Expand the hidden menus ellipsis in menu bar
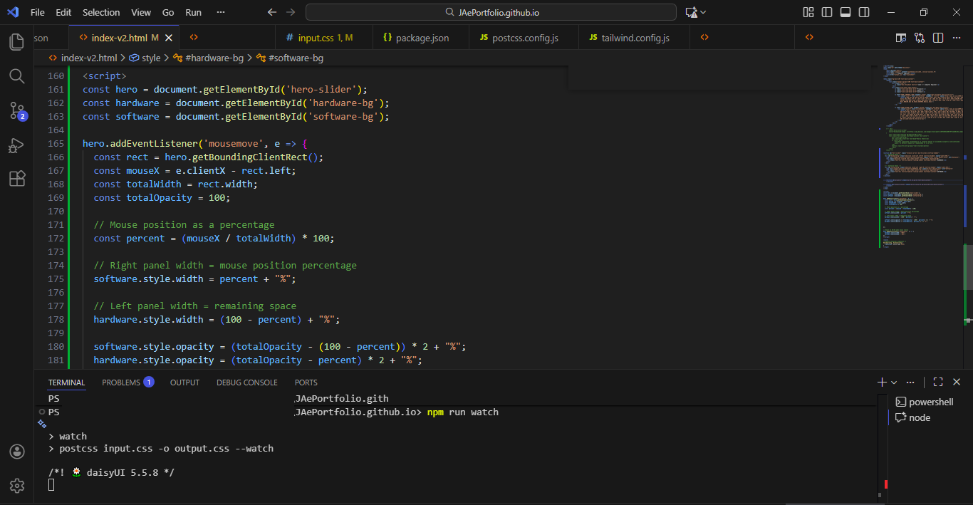This screenshot has height=505, width=973. click(220, 12)
